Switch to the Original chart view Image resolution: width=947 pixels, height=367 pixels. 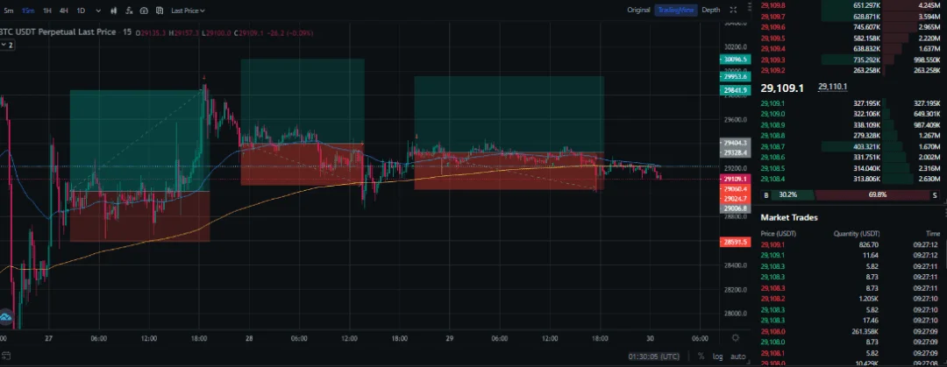638,10
